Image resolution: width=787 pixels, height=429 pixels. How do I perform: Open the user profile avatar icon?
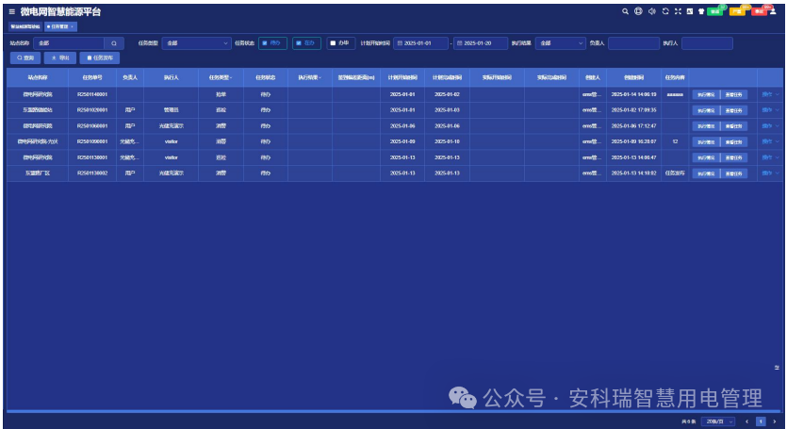tap(773, 11)
